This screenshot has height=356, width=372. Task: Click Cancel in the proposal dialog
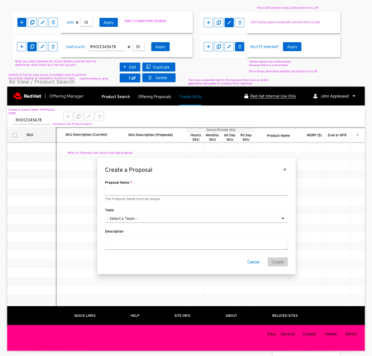point(253,262)
